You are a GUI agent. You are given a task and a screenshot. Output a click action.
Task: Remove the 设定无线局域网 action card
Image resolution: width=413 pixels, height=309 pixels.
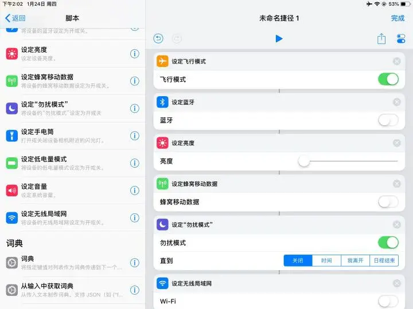pyautogui.click(x=397, y=283)
